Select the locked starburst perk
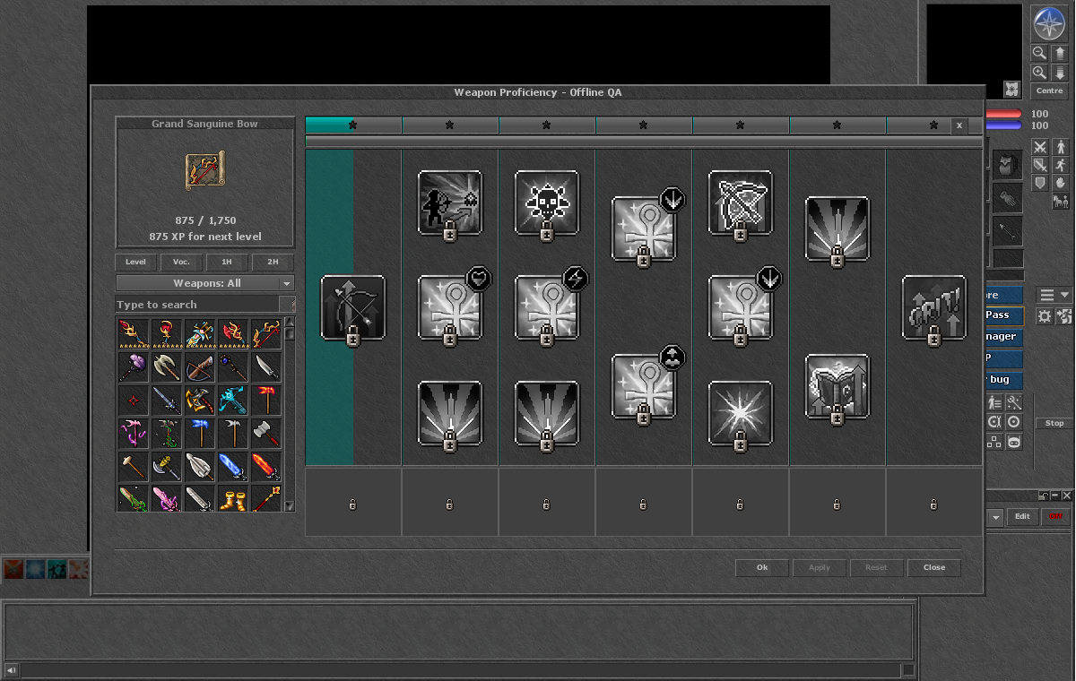The width and height of the screenshot is (1076, 681). tap(741, 412)
